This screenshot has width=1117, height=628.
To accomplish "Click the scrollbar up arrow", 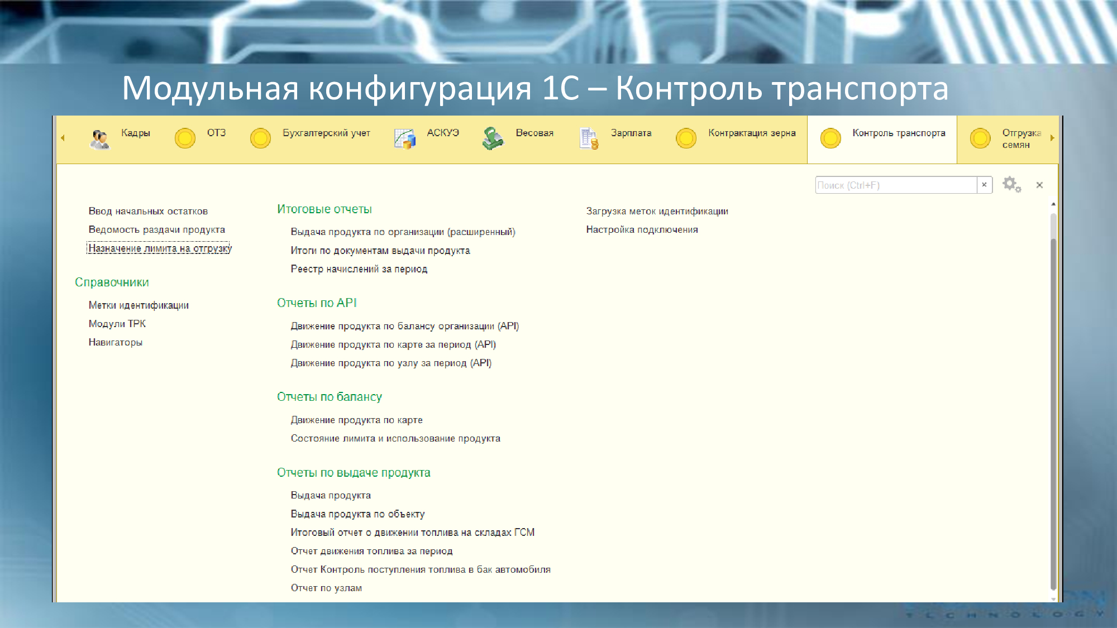I will pyautogui.click(x=1053, y=204).
